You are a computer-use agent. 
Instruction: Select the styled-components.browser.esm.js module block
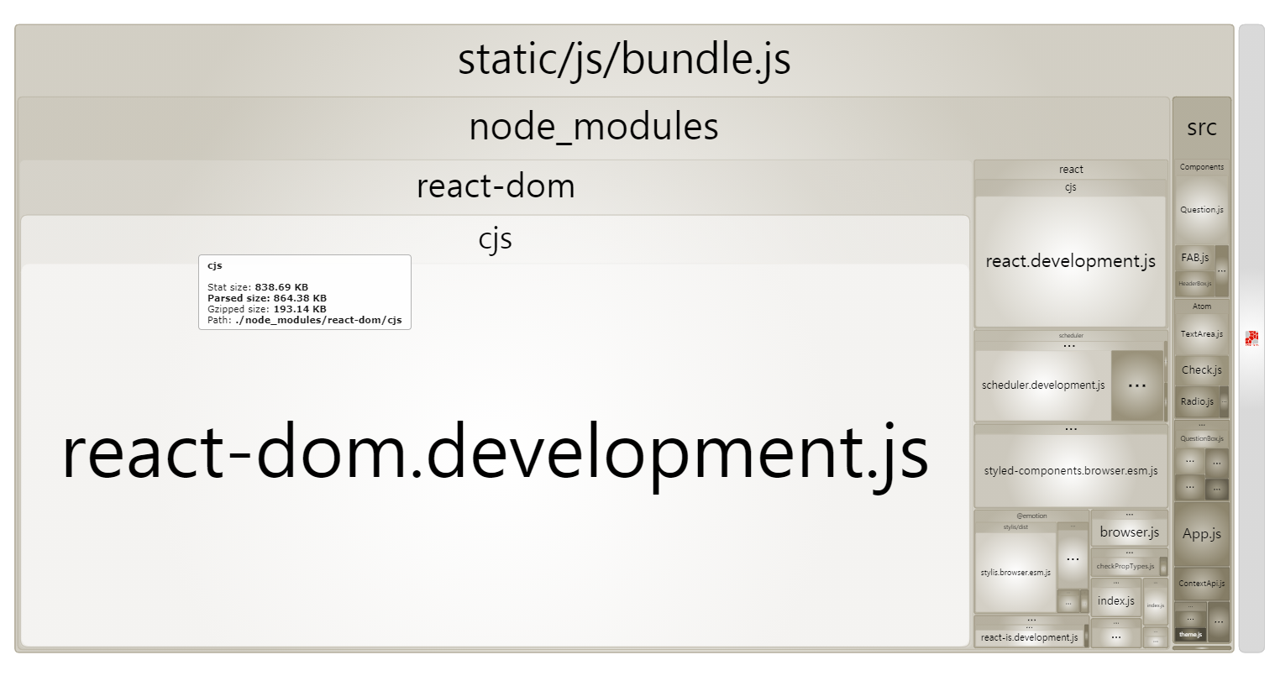pyautogui.click(x=1071, y=470)
